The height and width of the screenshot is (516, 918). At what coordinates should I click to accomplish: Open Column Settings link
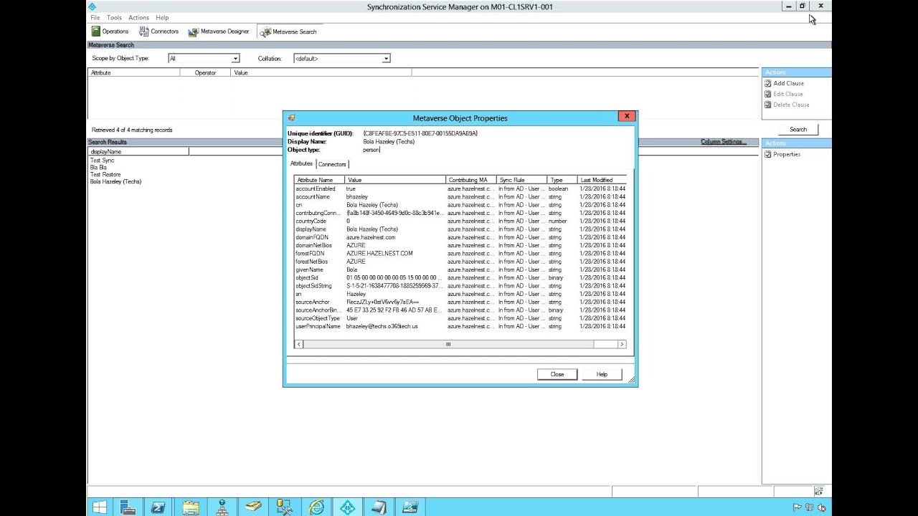[x=724, y=142]
